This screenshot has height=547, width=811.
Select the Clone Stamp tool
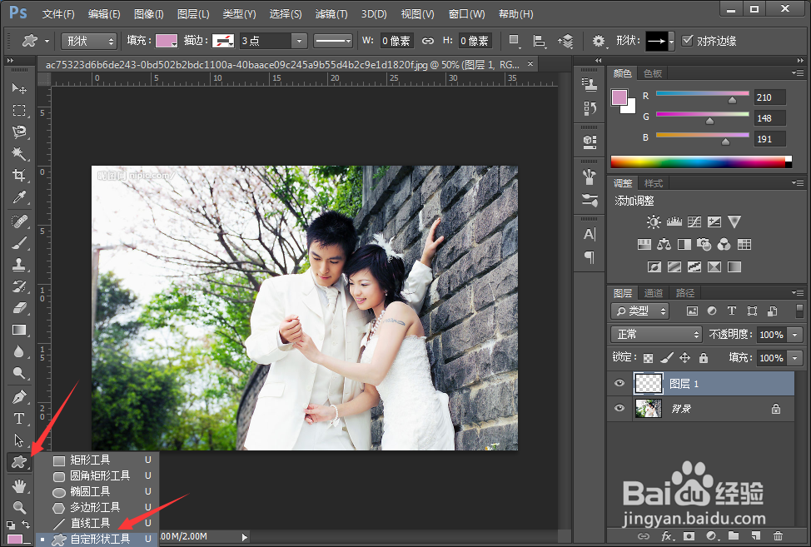pyautogui.click(x=19, y=265)
